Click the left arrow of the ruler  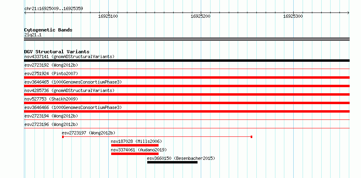[25, 13]
